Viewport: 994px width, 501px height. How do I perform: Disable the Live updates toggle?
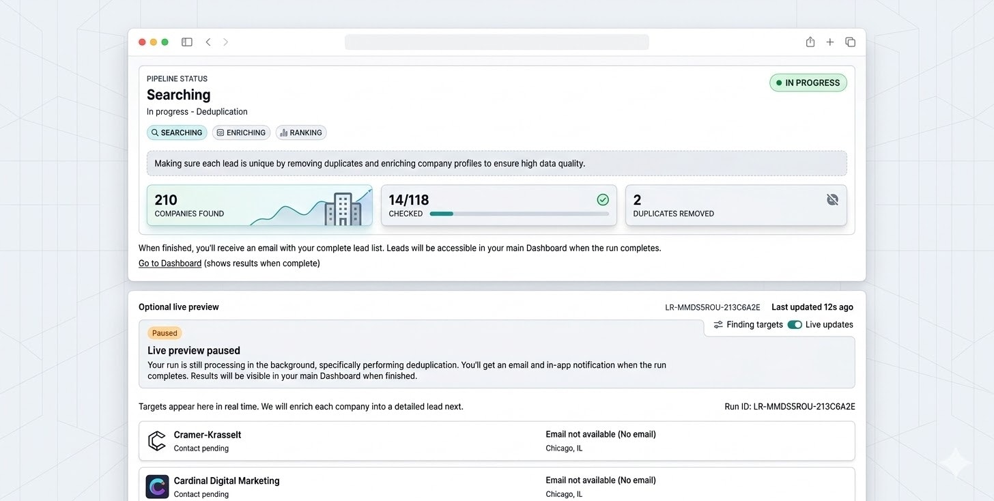click(x=795, y=324)
